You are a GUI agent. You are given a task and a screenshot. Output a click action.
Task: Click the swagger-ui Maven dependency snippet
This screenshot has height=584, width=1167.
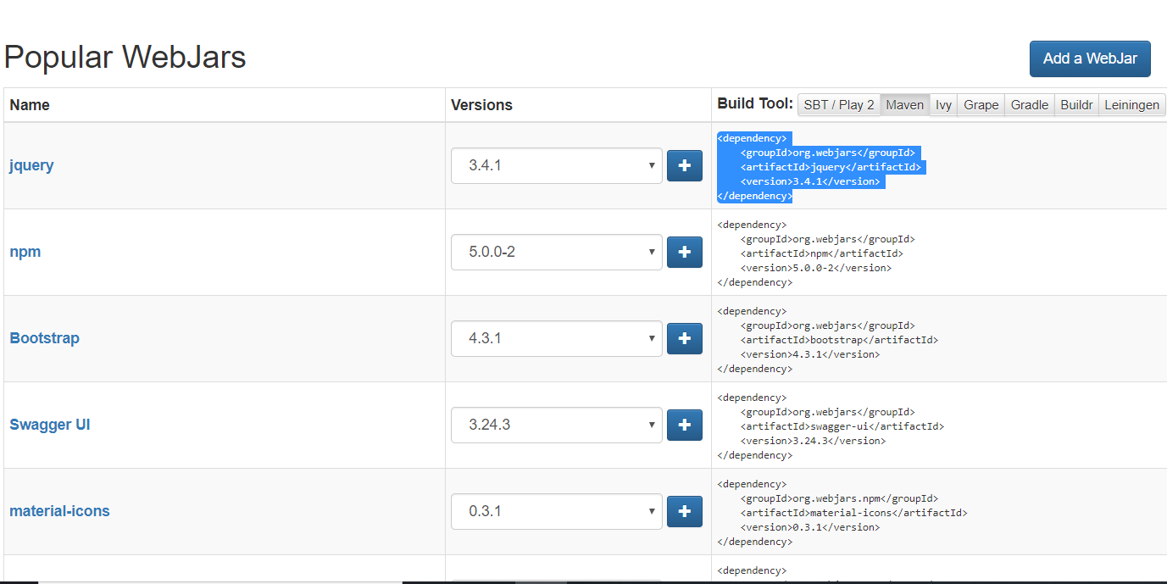tap(831, 426)
